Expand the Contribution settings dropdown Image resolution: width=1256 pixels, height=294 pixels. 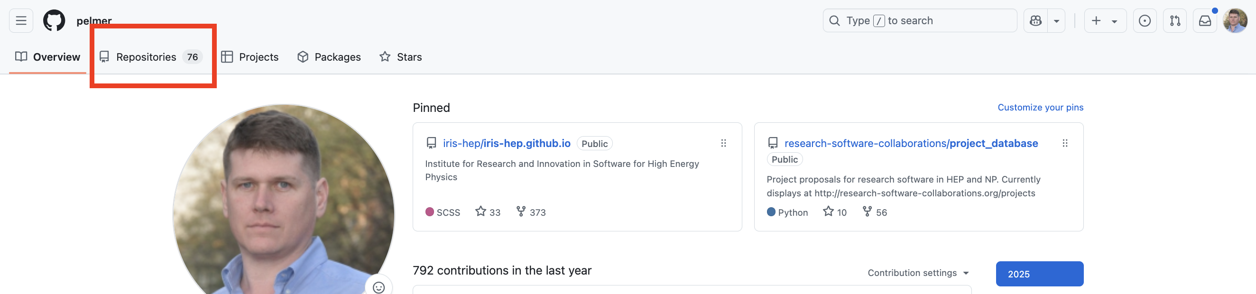918,273
